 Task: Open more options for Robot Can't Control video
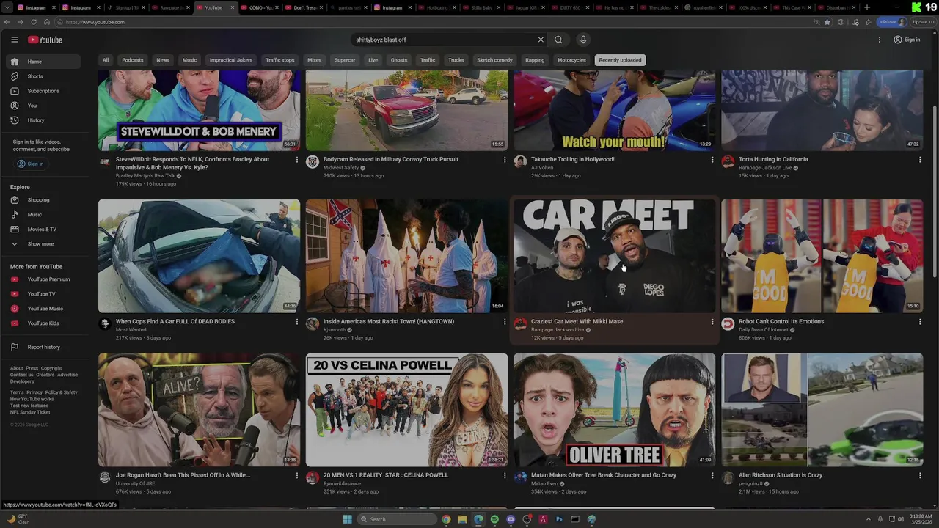coord(920,321)
